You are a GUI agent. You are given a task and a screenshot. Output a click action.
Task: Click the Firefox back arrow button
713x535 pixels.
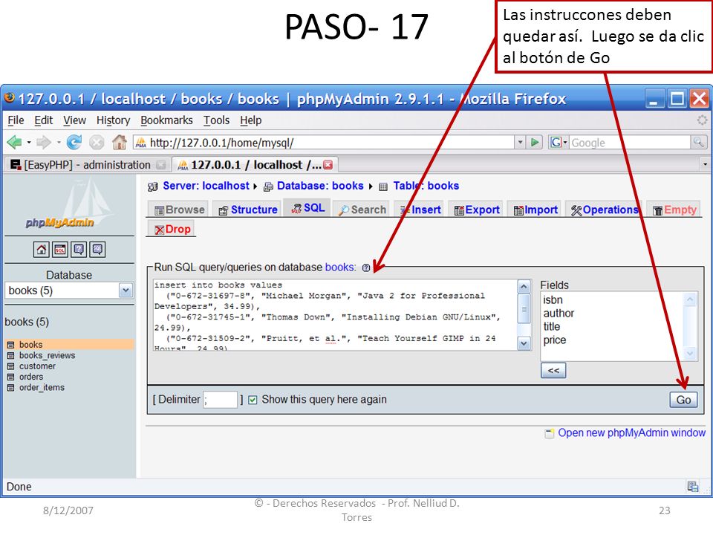tap(15, 143)
